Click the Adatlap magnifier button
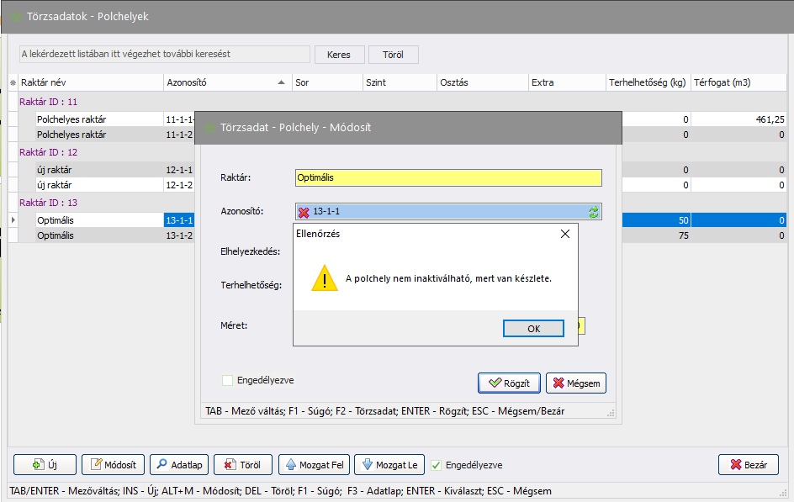794x502 pixels. pyautogui.click(x=178, y=464)
